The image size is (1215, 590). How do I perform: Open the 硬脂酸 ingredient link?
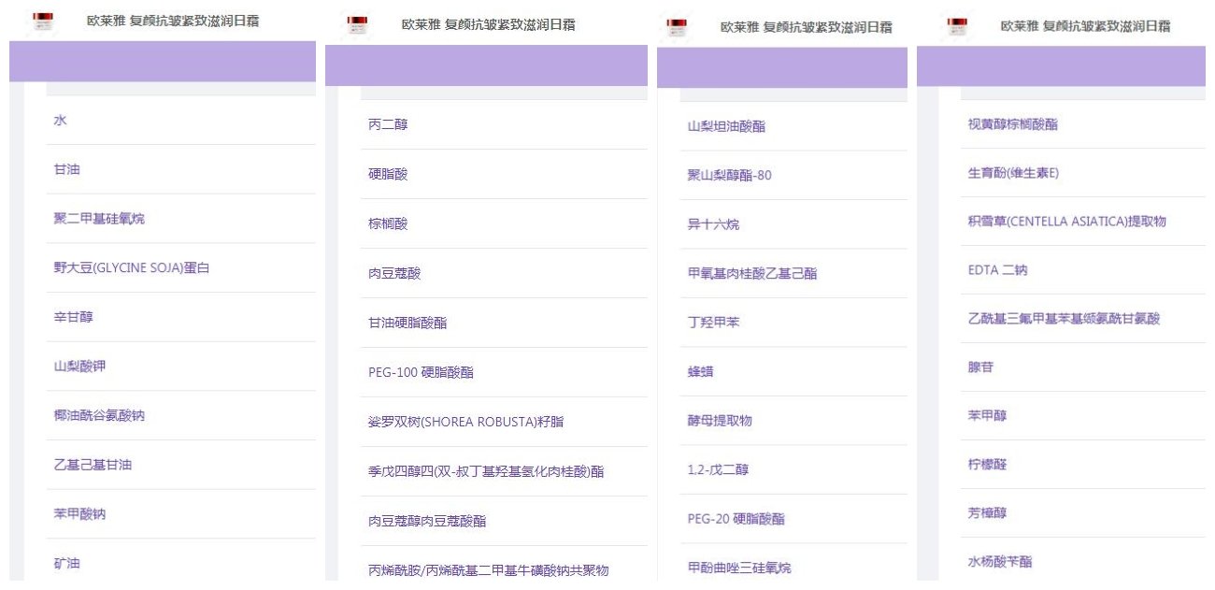[388, 175]
